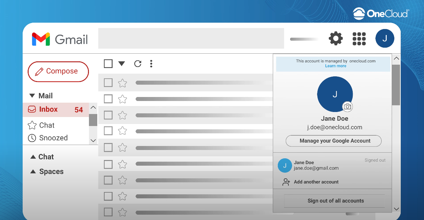Click the light-blue J avatar for jane.doe@gmail.com
The height and width of the screenshot is (220, 424).
(x=285, y=165)
